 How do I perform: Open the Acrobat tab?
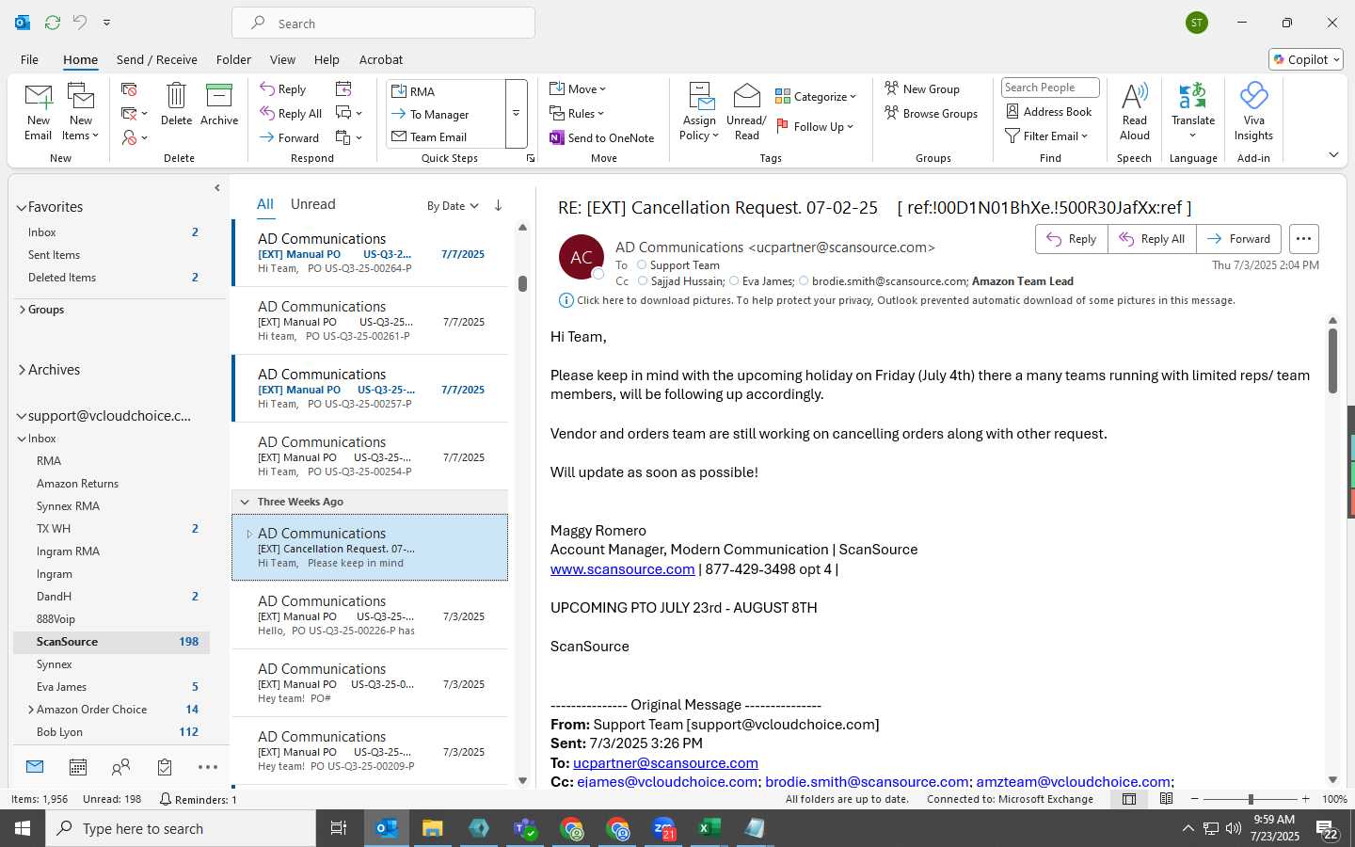pyautogui.click(x=381, y=59)
